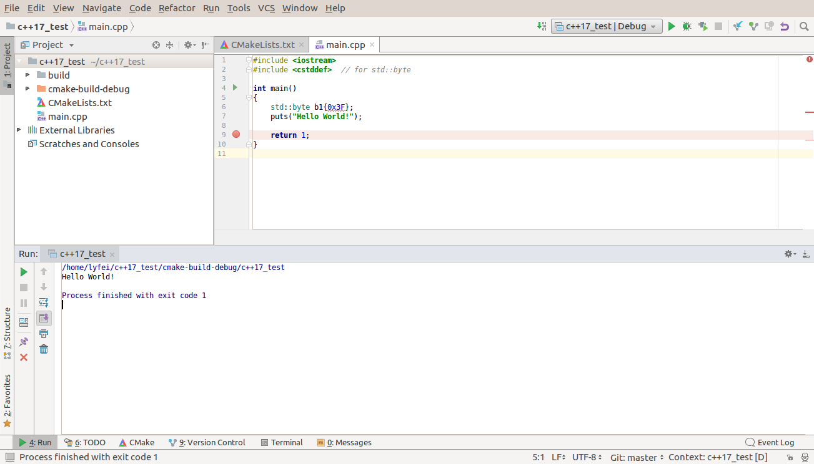814x464 pixels.
Task: Hide the Run tool window with its hide icon
Action: 806,254
